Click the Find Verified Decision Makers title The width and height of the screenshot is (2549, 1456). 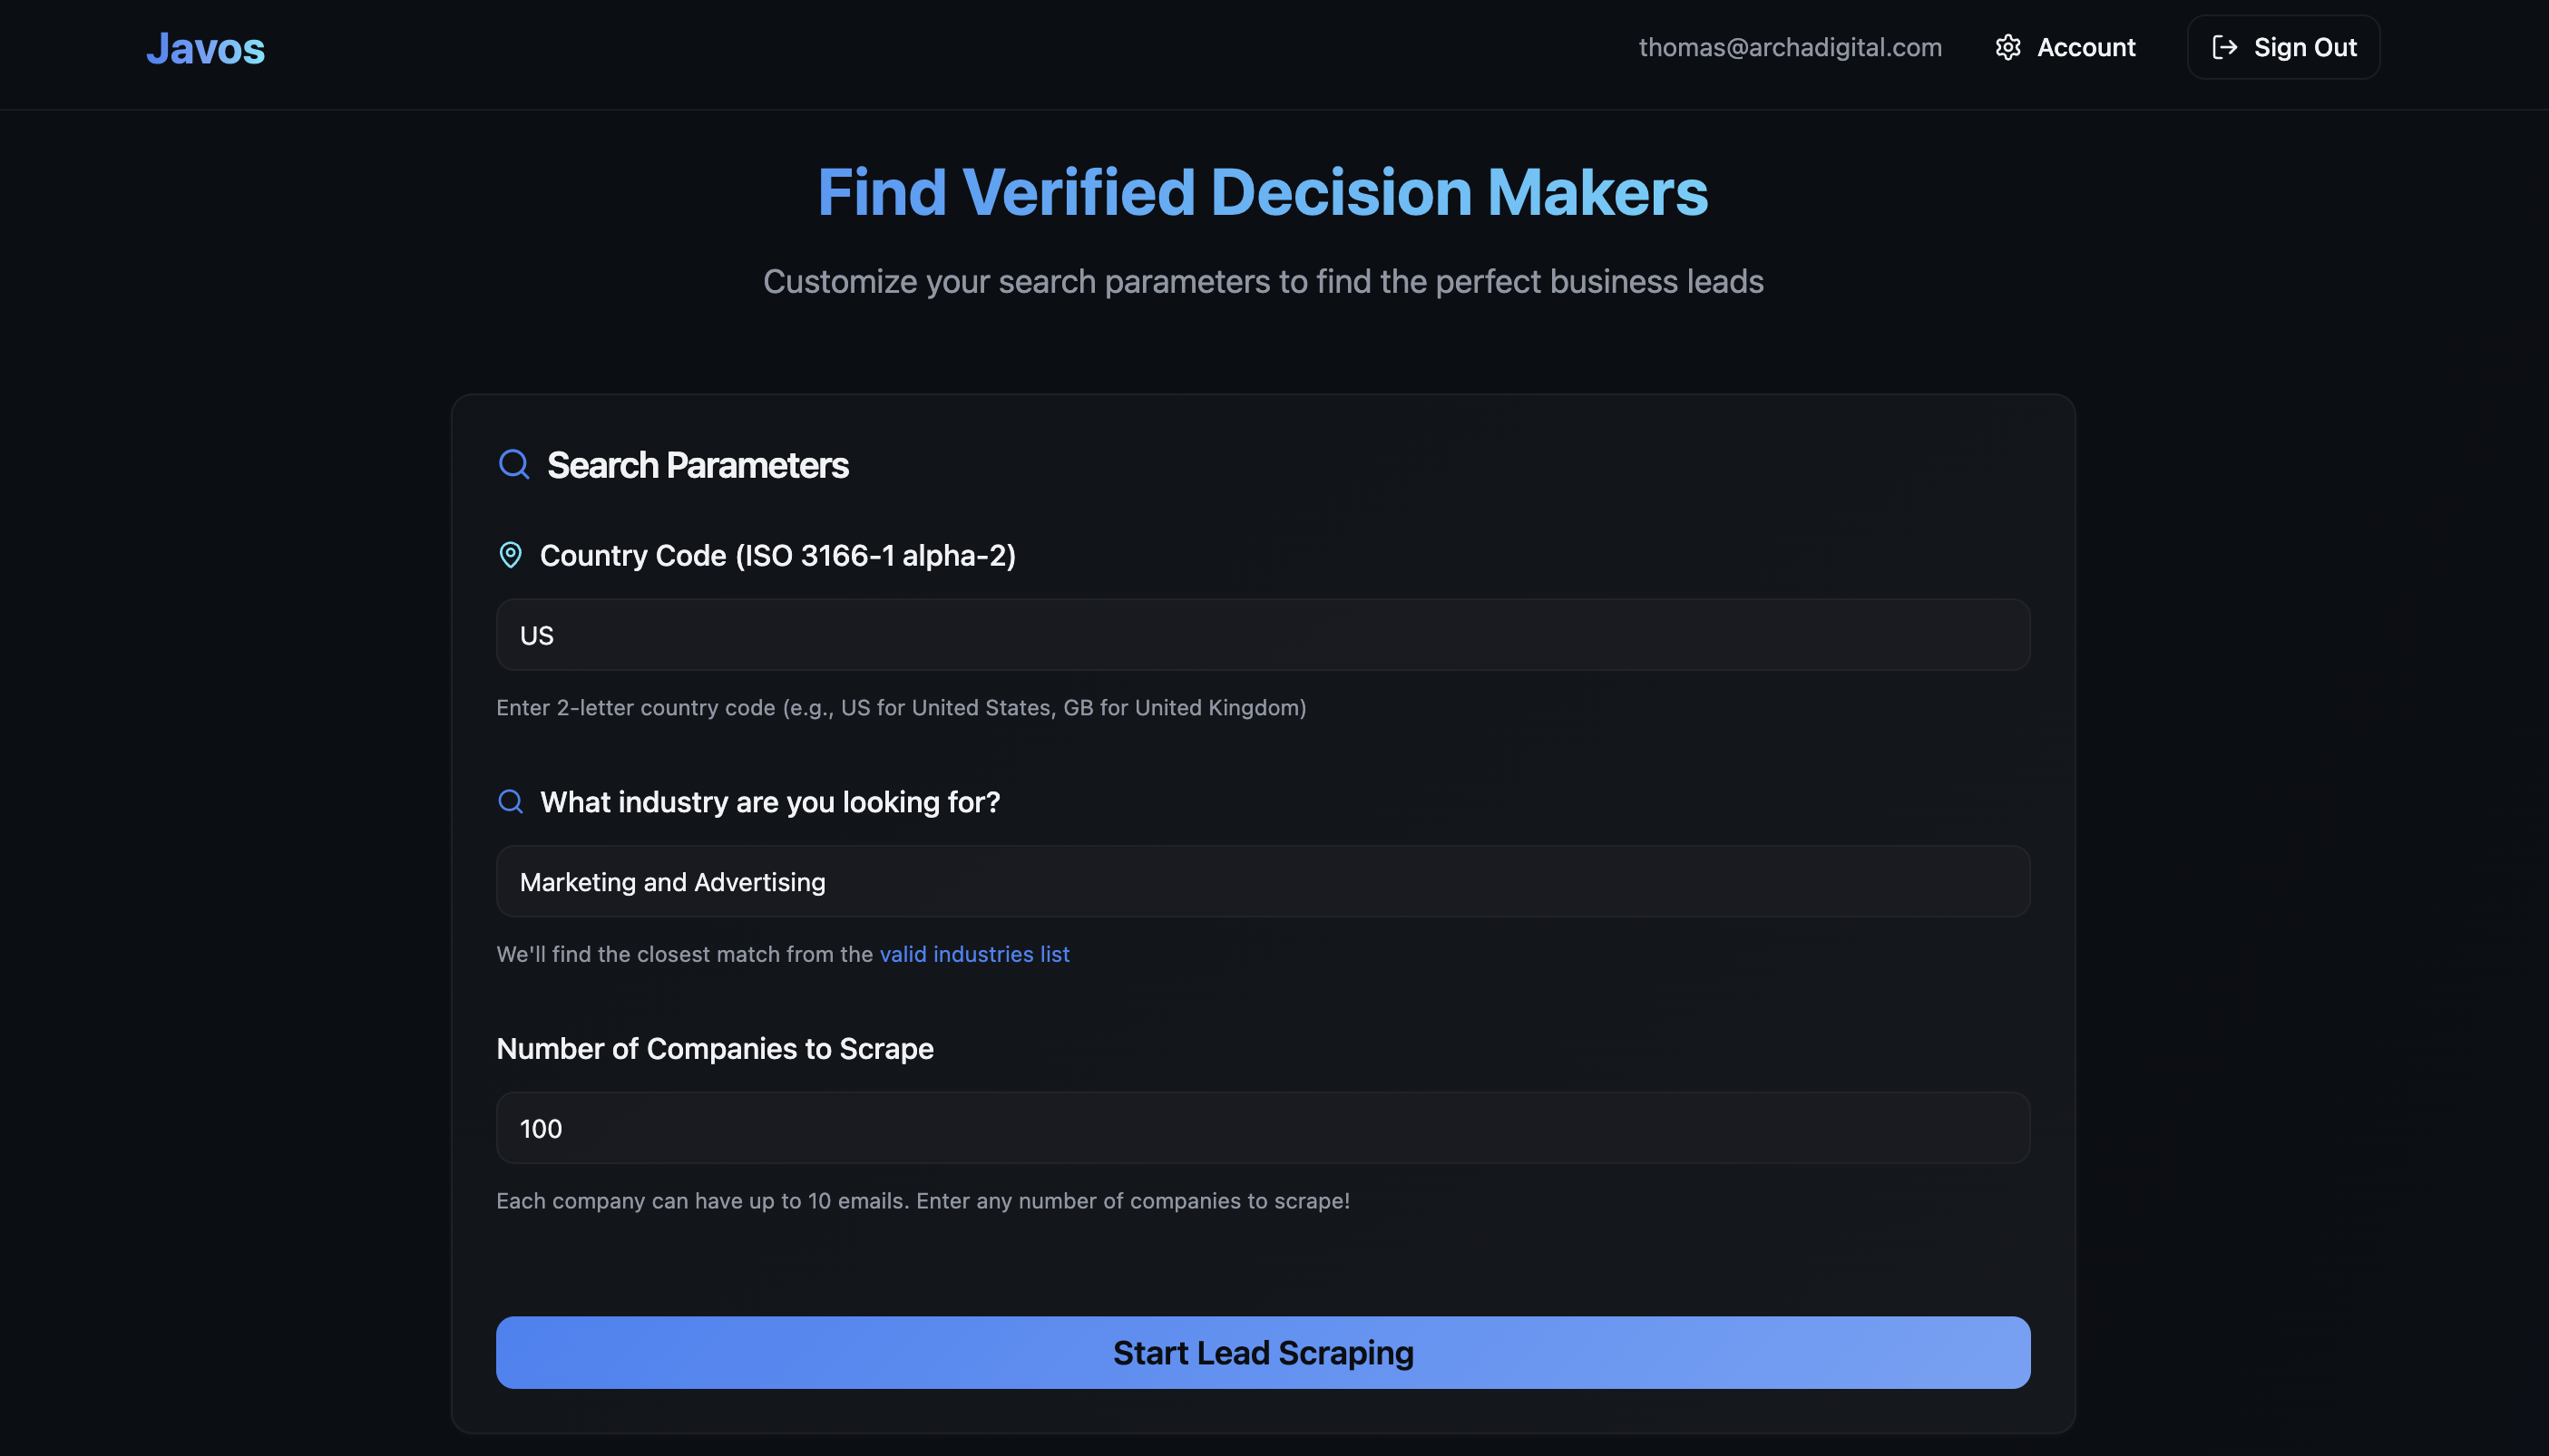click(x=1262, y=192)
